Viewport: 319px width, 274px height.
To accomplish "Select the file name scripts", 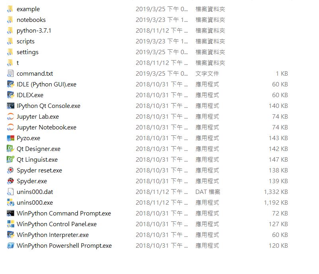I will [25, 41].
